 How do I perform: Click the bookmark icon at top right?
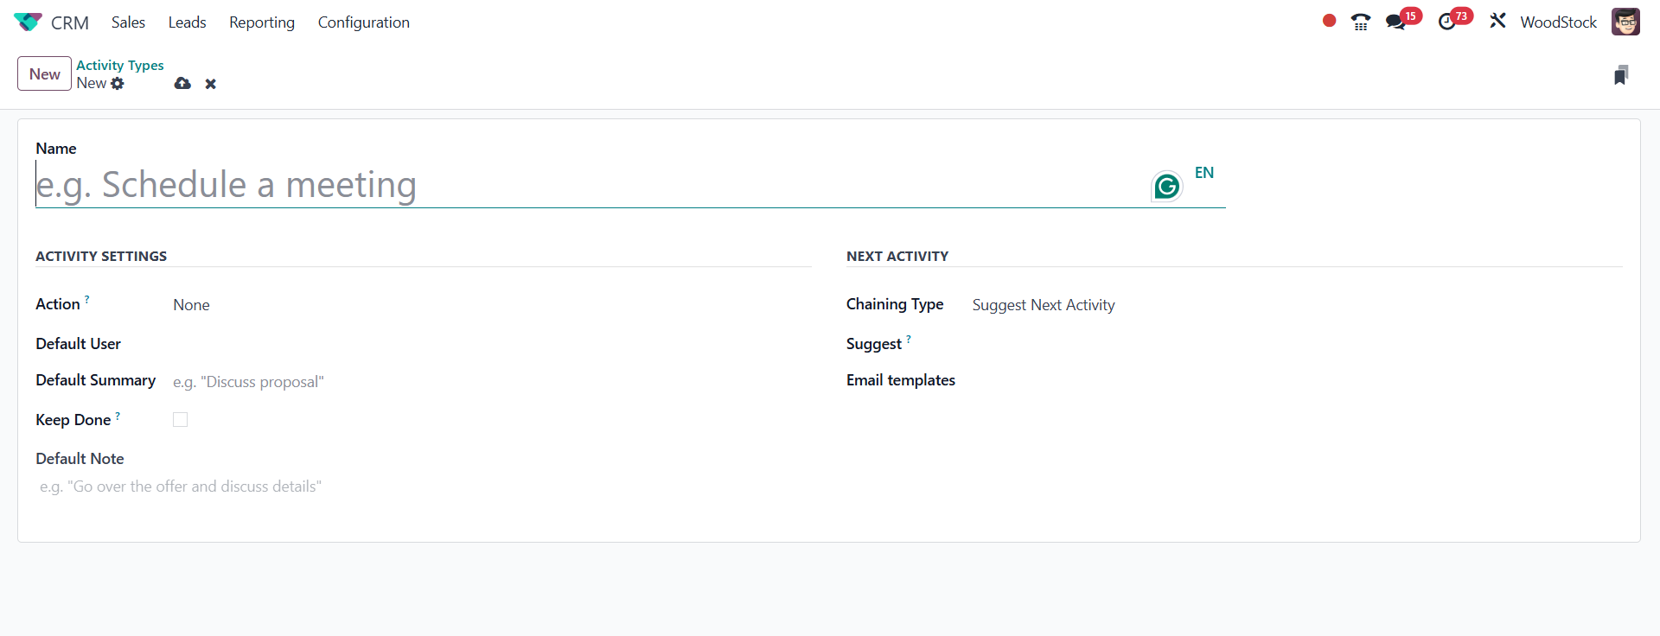pyautogui.click(x=1621, y=75)
